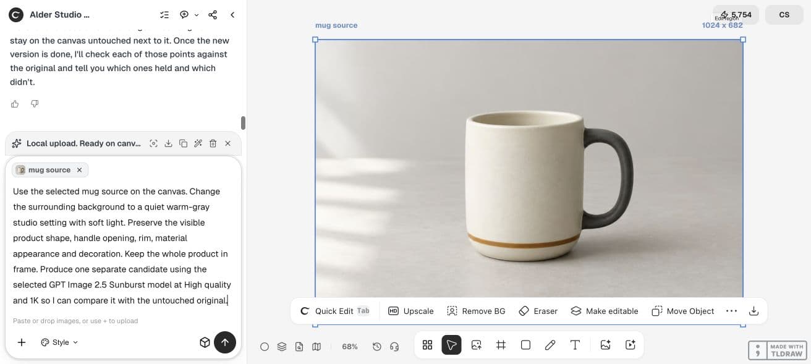Choose the Move Object tool
This screenshot has height=364, width=811.
tap(683, 311)
